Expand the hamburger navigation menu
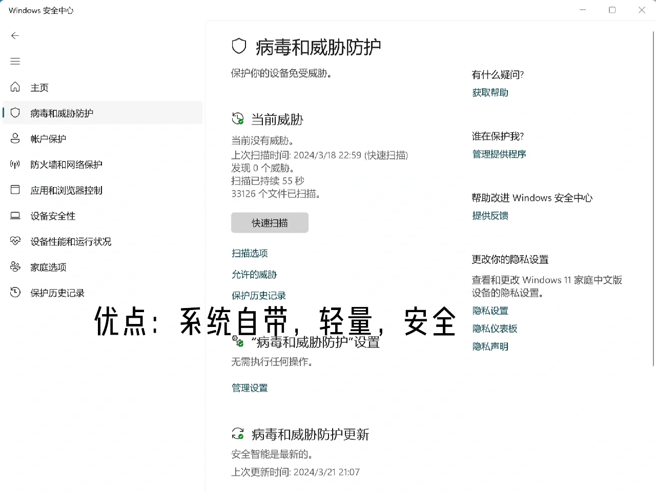Viewport: 656px width, 492px height. click(x=15, y=61)
